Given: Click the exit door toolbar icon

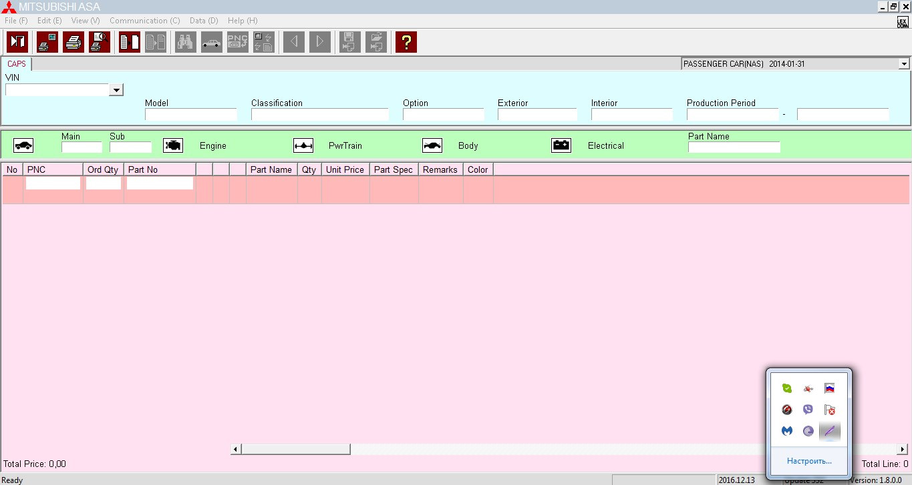Looking at the screenshot, I should click(x=17, y=42).
